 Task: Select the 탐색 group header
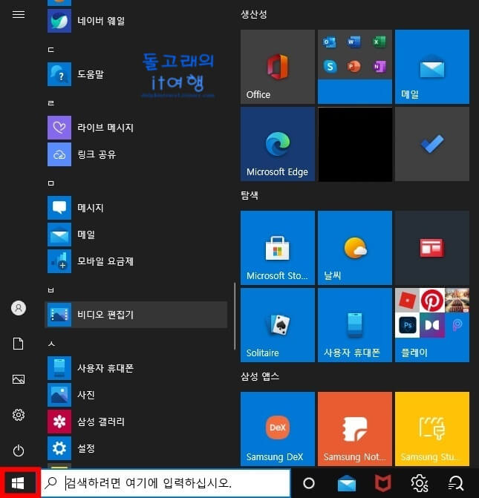pos(250,195)
